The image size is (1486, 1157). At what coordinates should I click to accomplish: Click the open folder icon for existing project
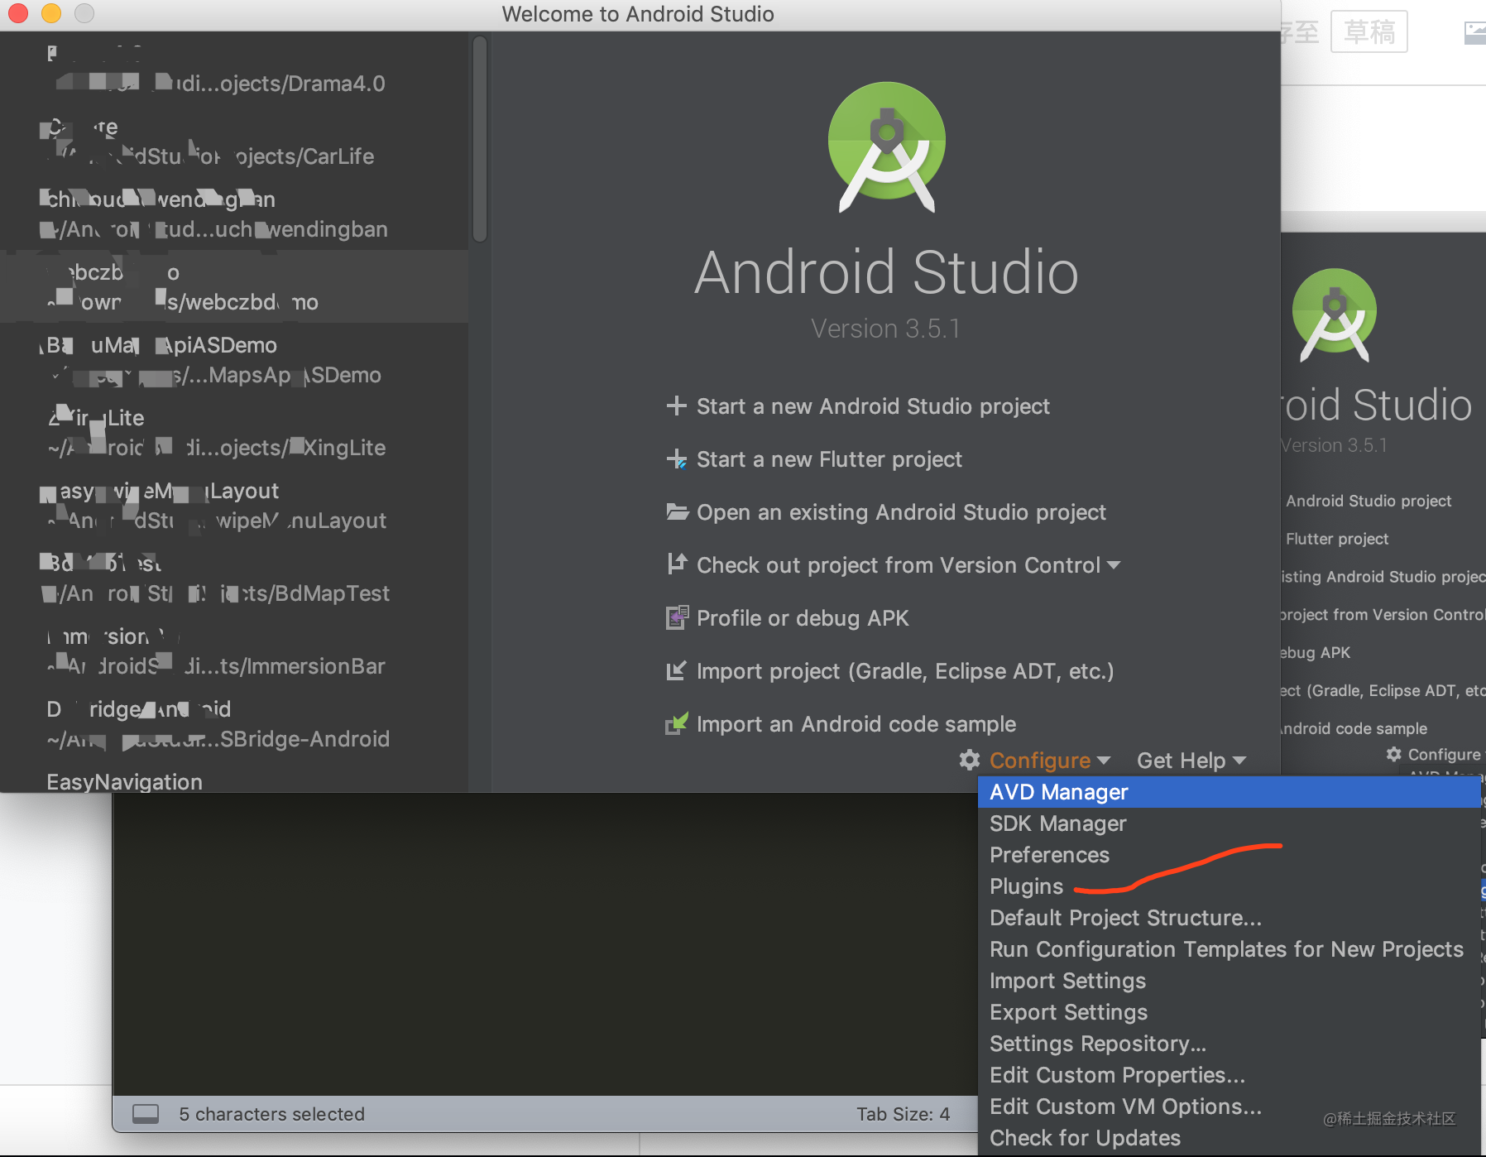[678, 511]
